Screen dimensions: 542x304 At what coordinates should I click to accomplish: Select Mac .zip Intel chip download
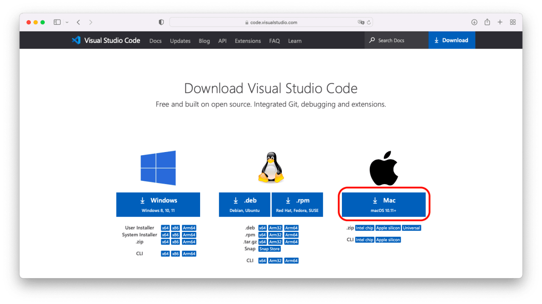(x=364, y=228)
